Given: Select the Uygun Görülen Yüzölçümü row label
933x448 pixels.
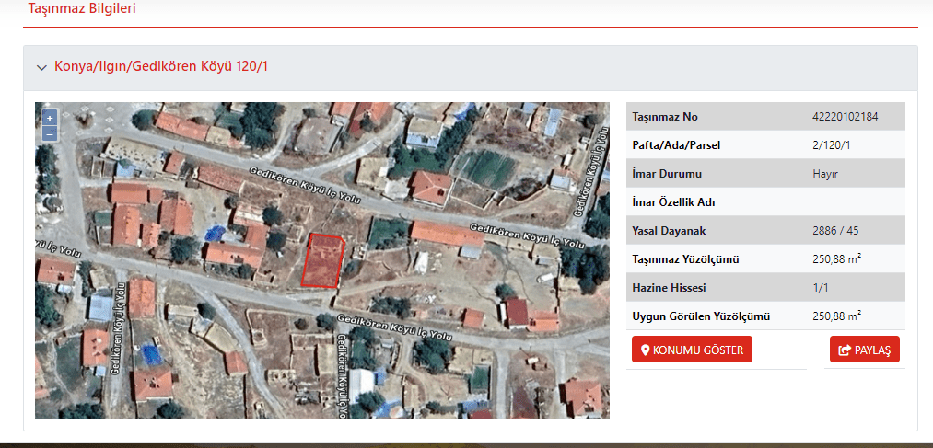Looking at the screenshot, I should (700, 316).
